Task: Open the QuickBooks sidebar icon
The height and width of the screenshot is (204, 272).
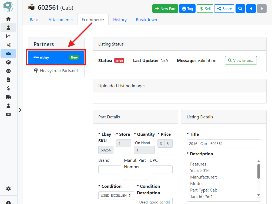Action: [8, 71]
